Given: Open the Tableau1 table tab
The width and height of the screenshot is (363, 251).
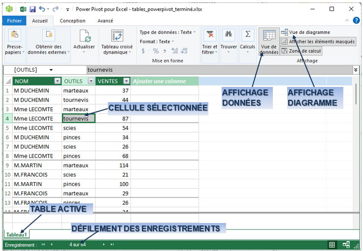Looking at the screenshot, I should click(x=16, y=235).
